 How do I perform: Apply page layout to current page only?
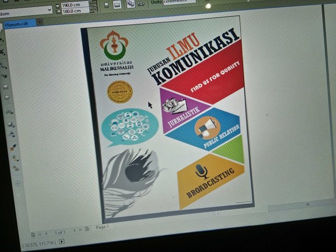(x=141, y=4)
